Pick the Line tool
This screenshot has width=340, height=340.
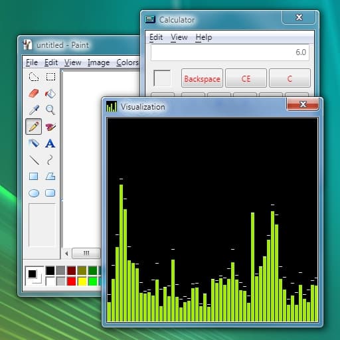click(34, 160)
